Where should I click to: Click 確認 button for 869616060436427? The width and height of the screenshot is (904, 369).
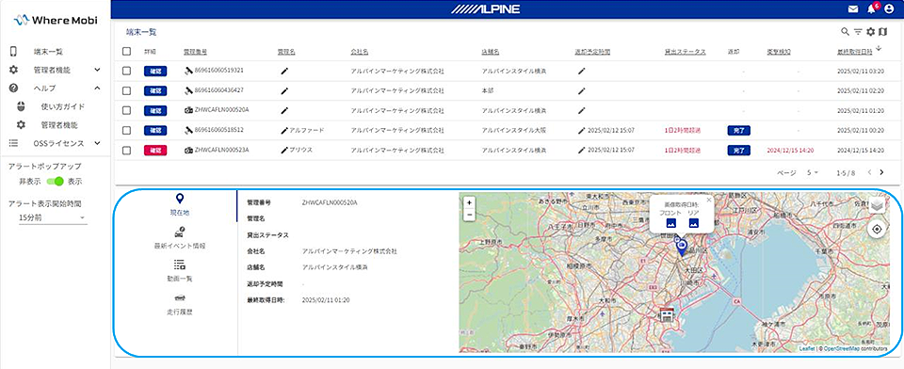(155, 90)
